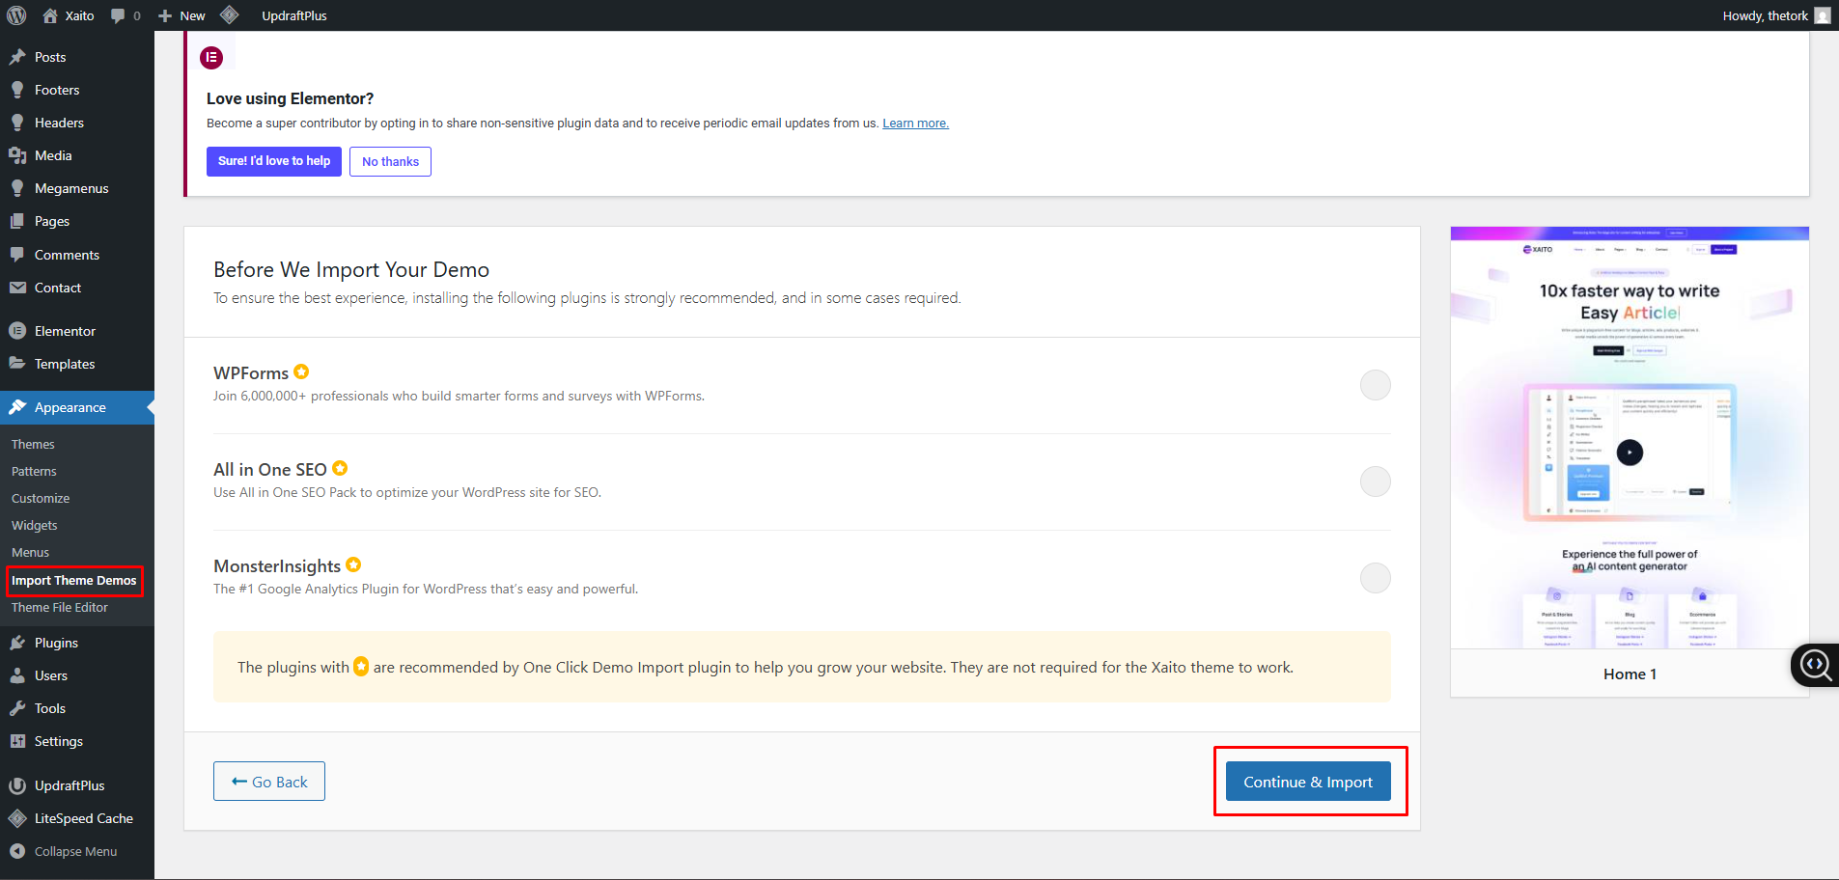Click the Tools wrench icon in sidebar

coord(17,708)
